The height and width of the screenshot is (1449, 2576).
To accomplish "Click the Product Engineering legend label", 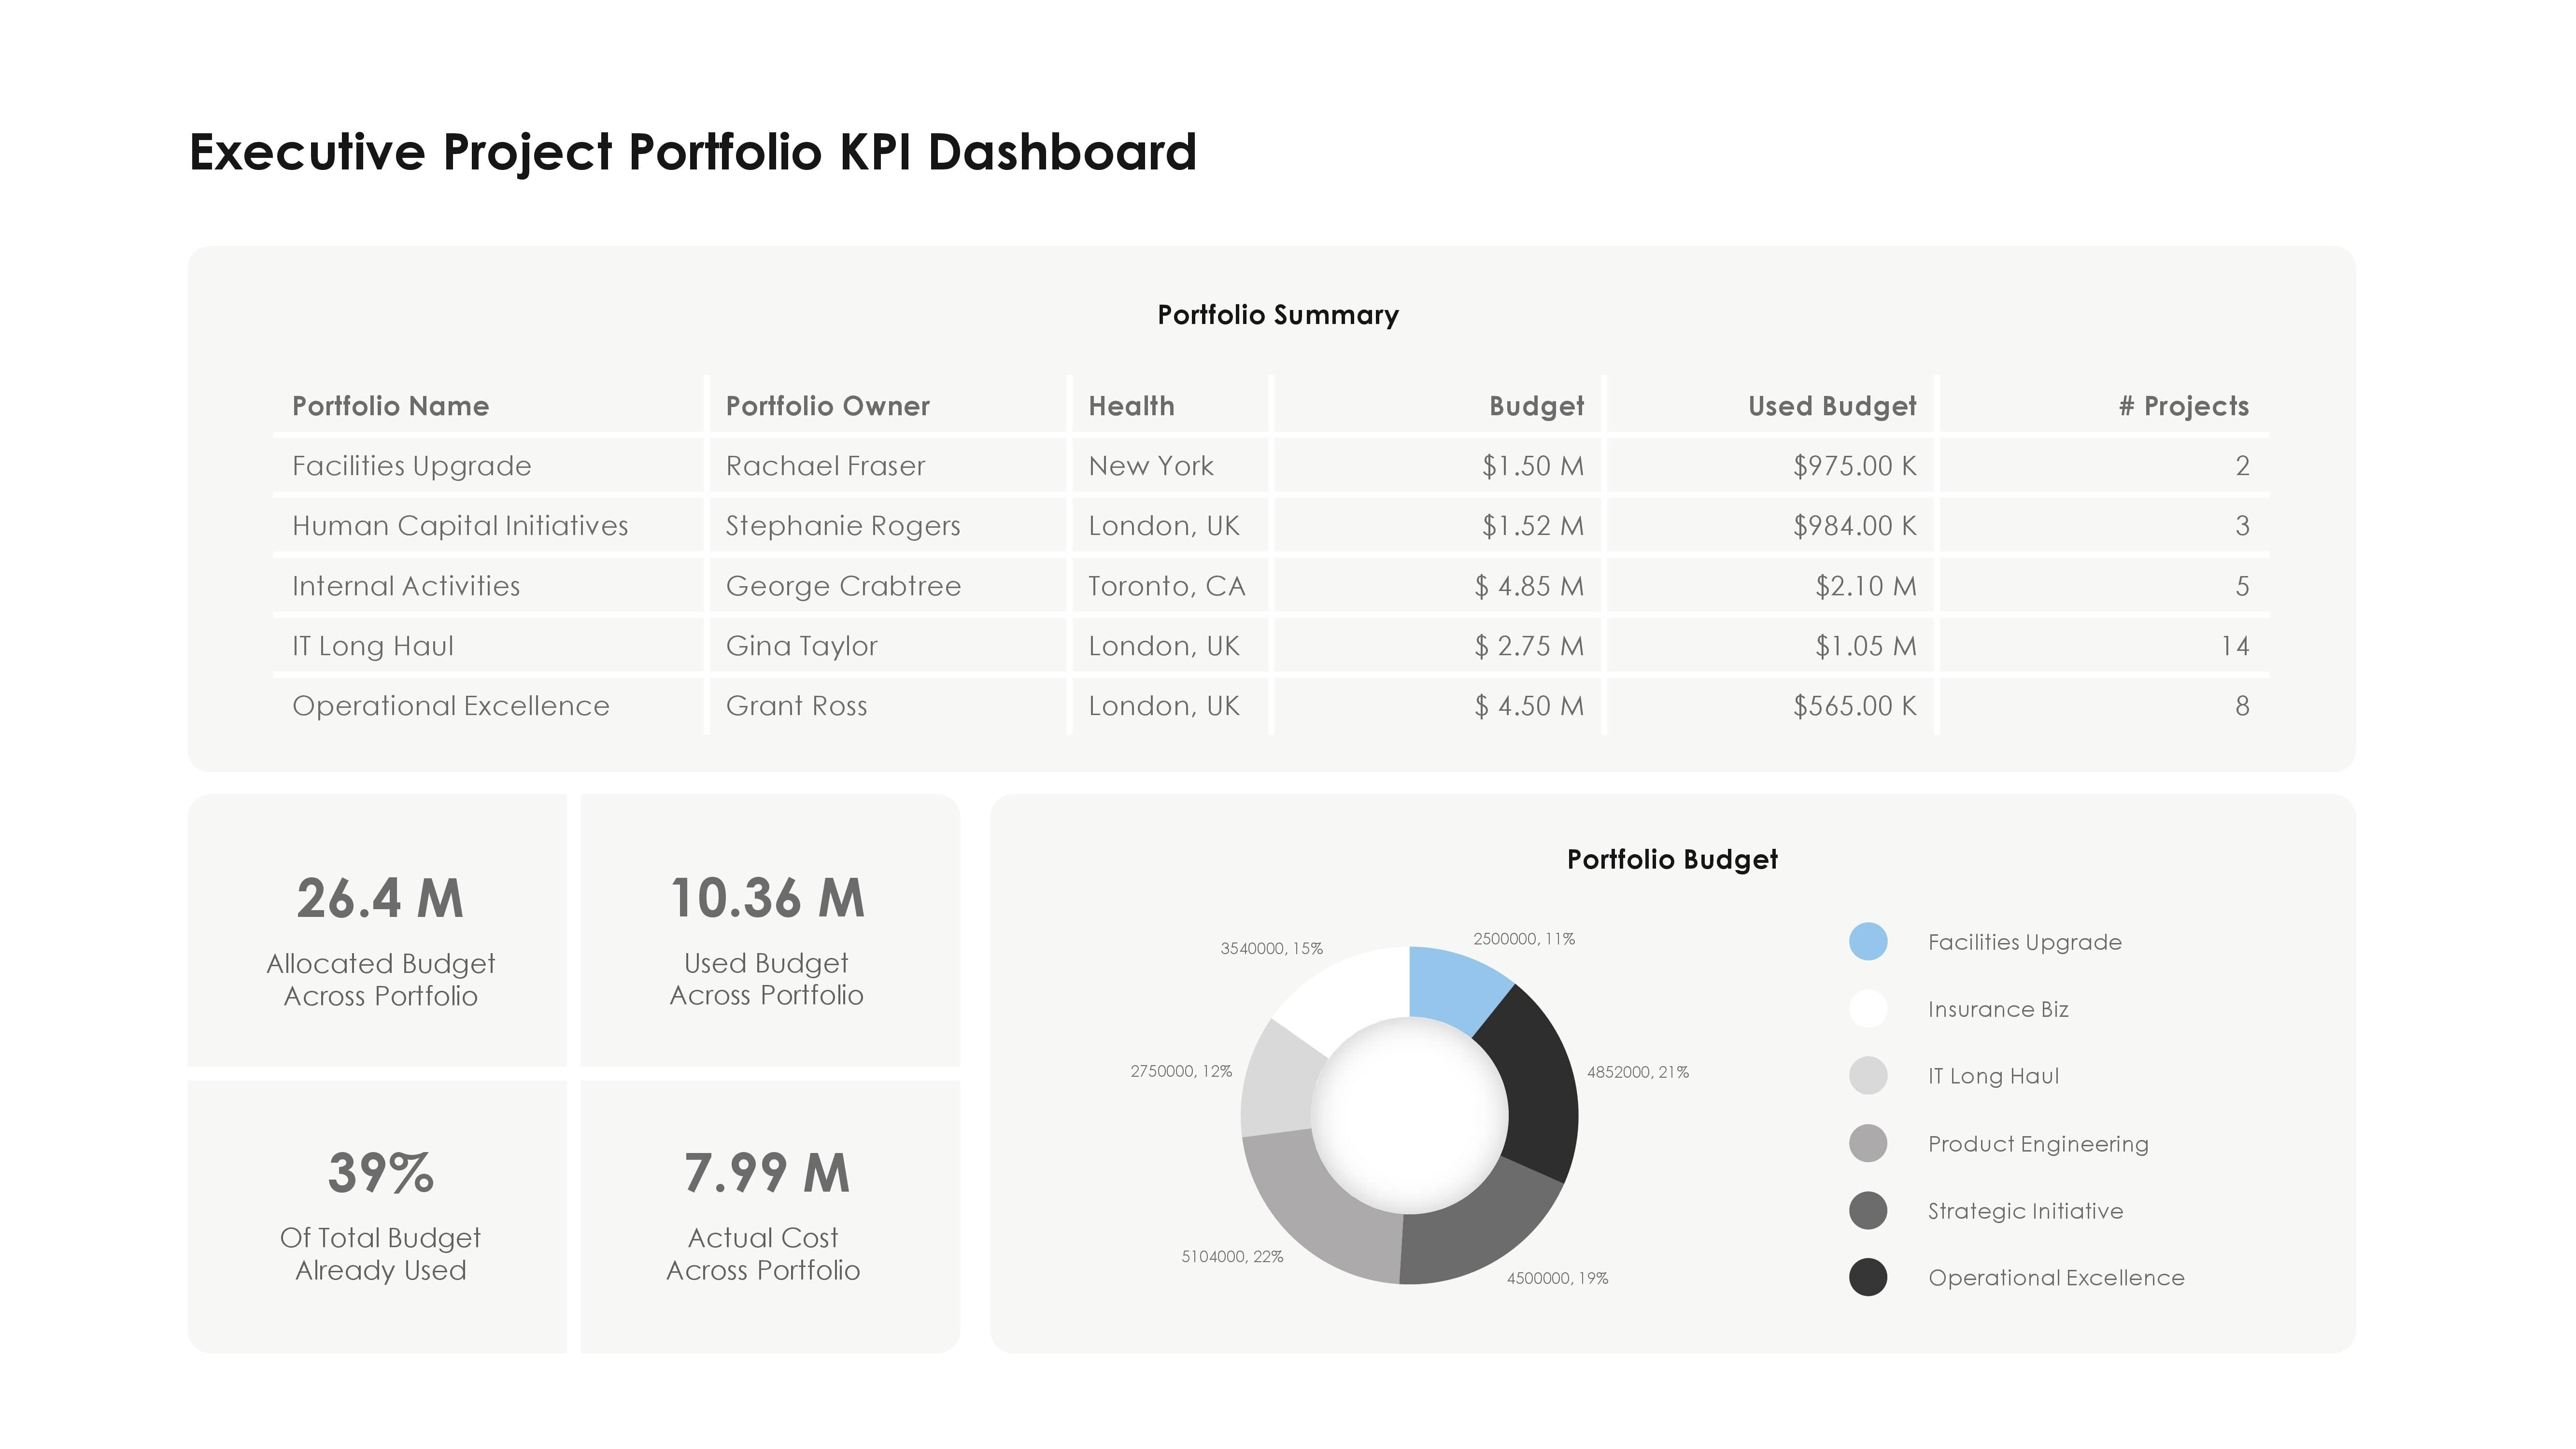I will [x=2038, y=1144].
